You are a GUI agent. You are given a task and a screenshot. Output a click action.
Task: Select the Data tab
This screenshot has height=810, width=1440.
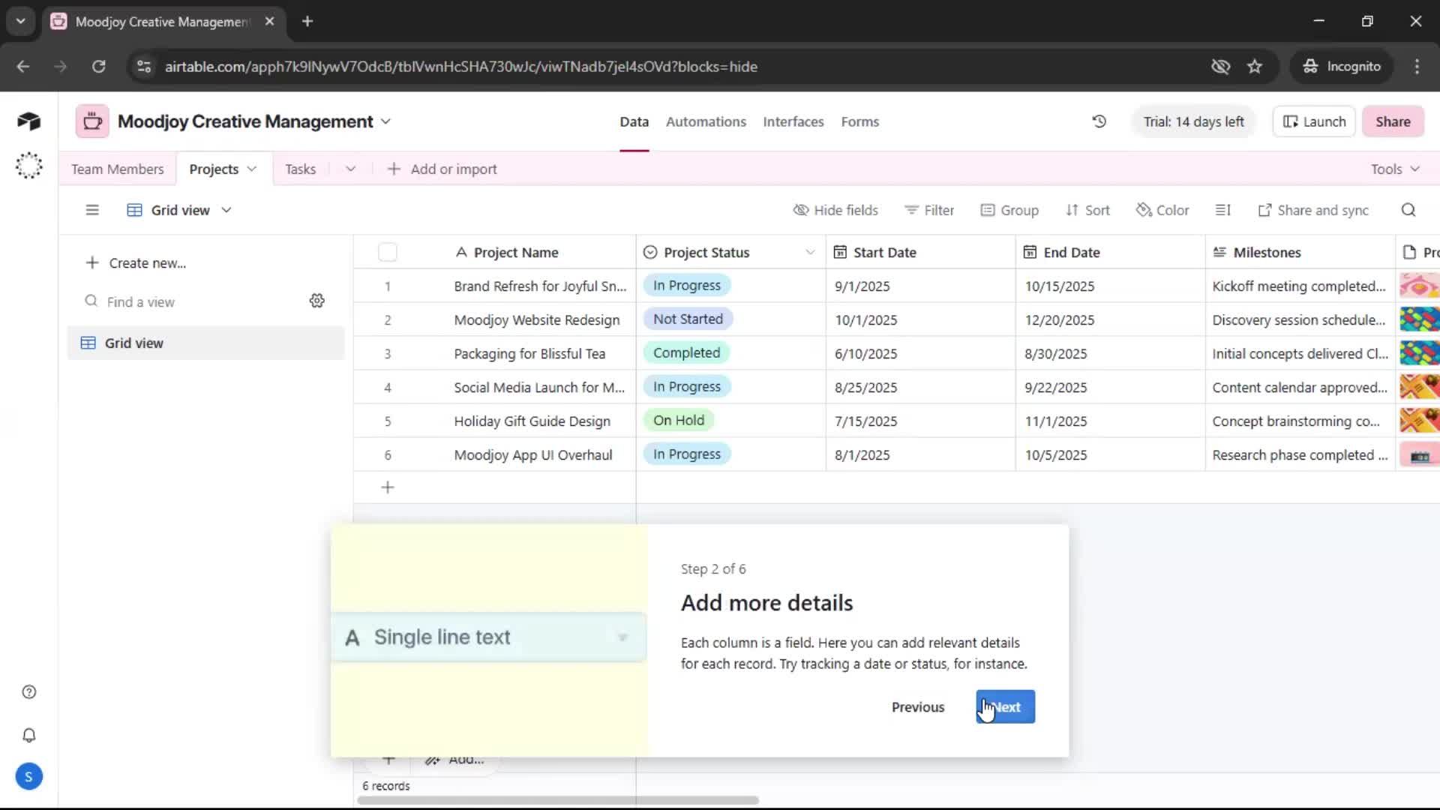(x=634, y=121)
